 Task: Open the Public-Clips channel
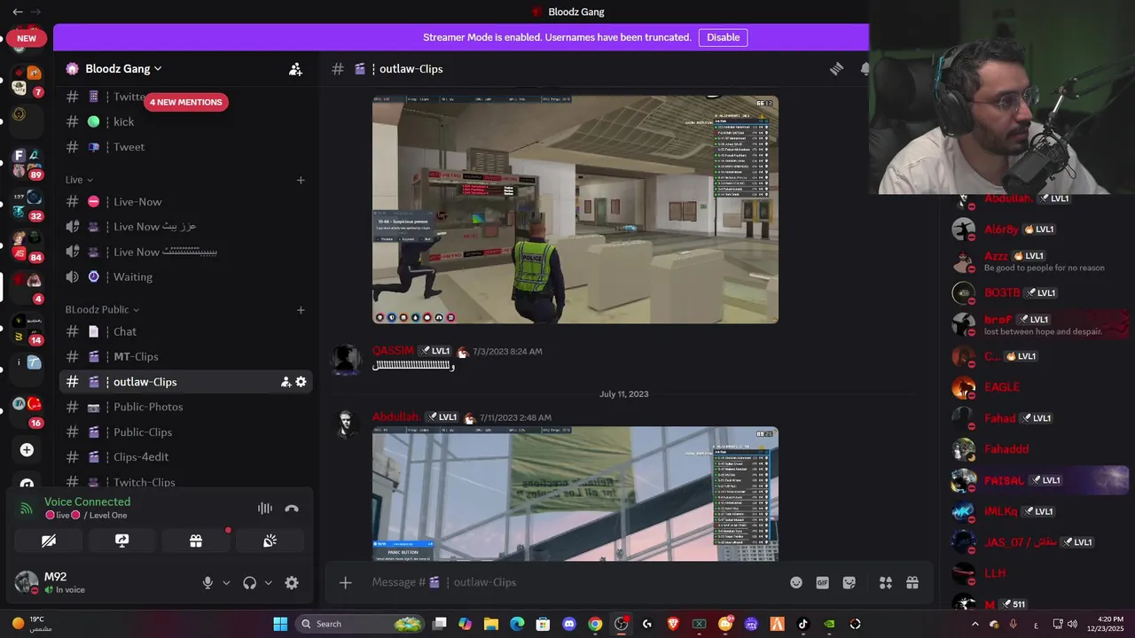pos(186,432)
